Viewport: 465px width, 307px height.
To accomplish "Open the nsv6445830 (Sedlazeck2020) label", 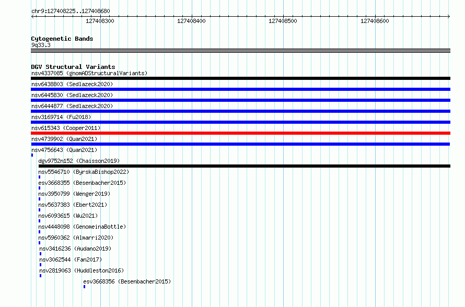I will pyautogui.click(x=72, y=95).
